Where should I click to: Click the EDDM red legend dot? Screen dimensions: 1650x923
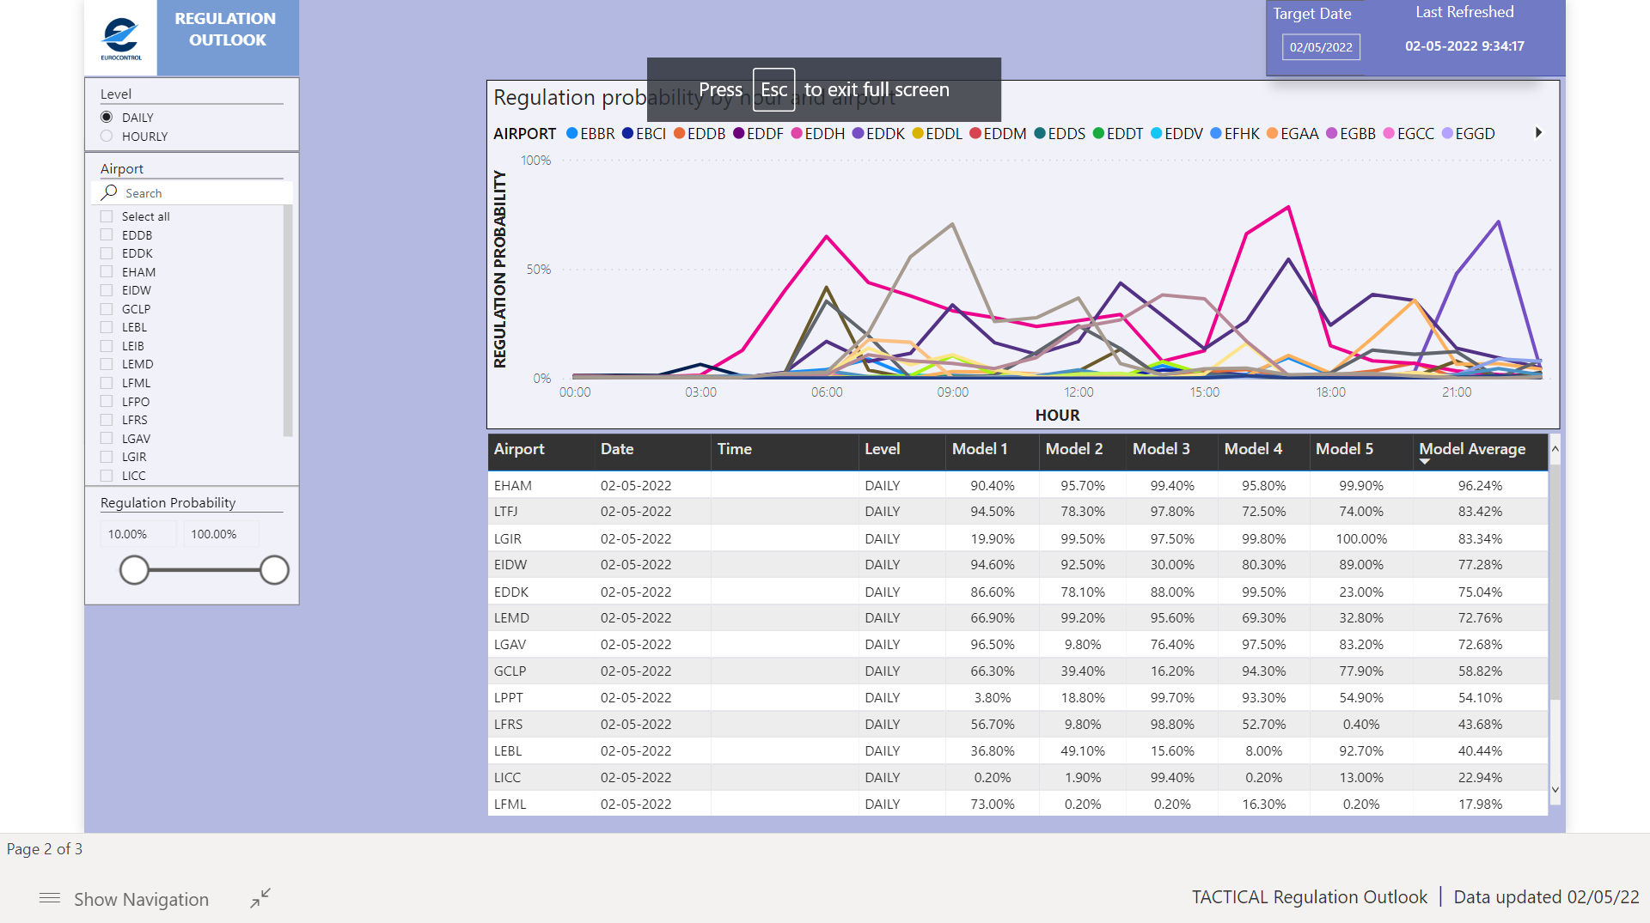pyautogui.click(x=975, y=133)
